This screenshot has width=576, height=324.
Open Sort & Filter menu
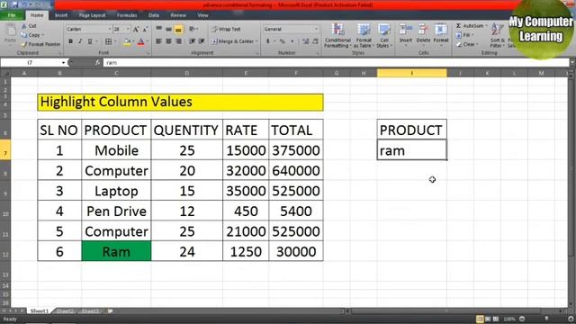pyautogui.click(x=498, y=36)
